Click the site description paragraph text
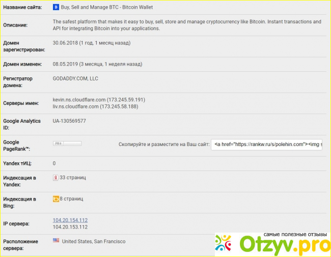This screenshot has height=257, width=331. [187, 25]
